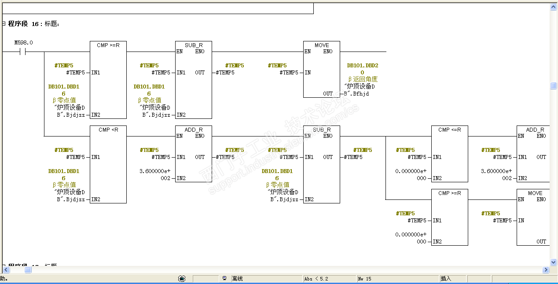Select the CMP >=R block compared against Bjdjzz
The height and width of the screenshot is (284, 558).
pos(108,80)
